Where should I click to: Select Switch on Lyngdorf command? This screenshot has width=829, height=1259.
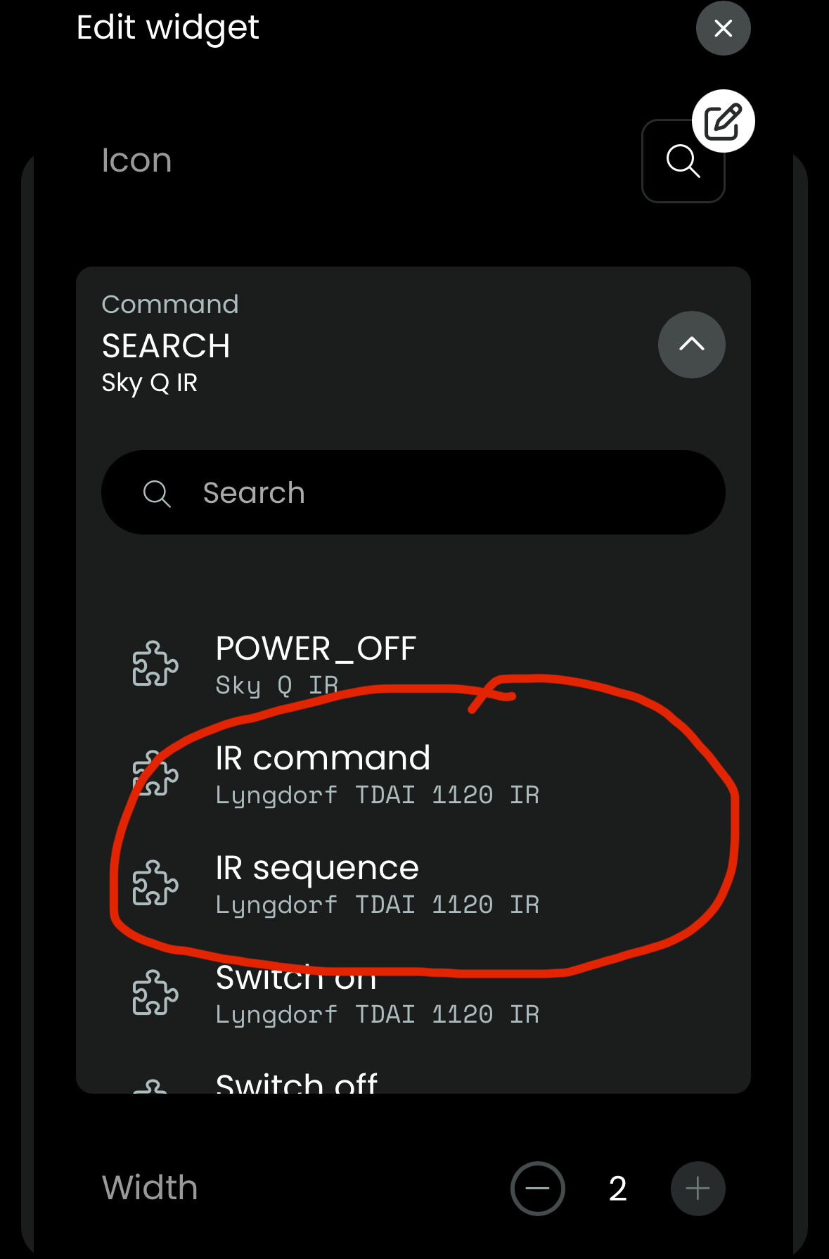point(413,994)
